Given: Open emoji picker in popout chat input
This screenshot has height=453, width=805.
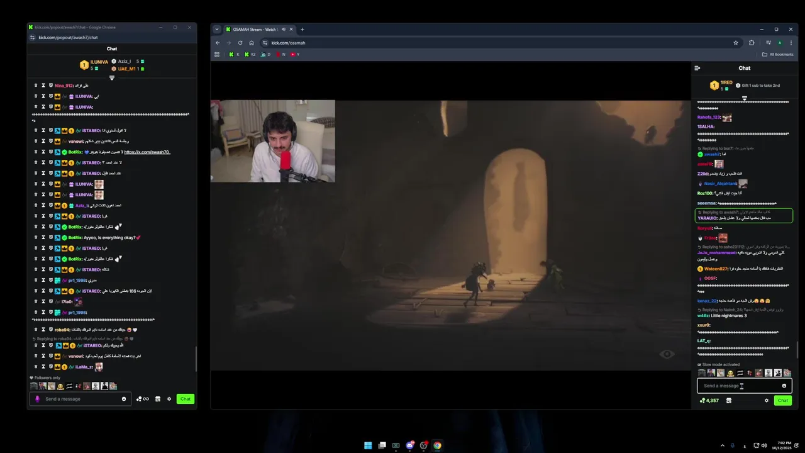Looking at the screenshot, I should 124,399.
